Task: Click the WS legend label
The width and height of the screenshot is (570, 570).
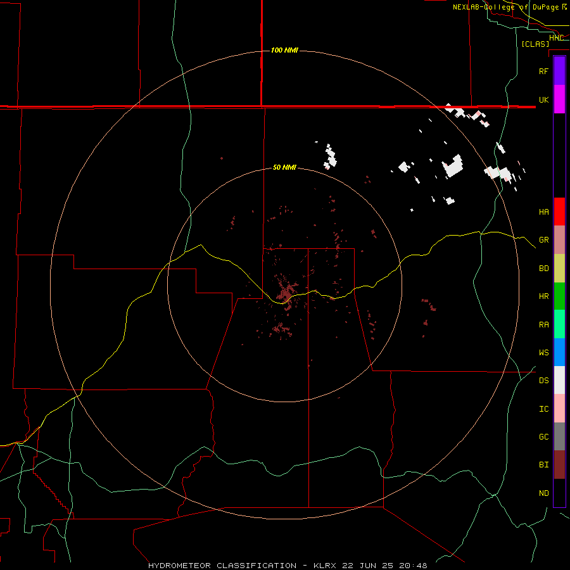Action: [543, 352]
